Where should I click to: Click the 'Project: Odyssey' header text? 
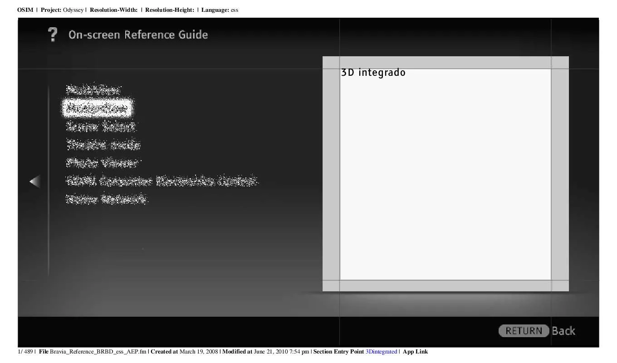[62, 10]
